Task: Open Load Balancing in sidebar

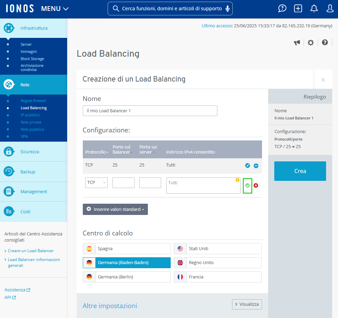Action: (34, 108)
